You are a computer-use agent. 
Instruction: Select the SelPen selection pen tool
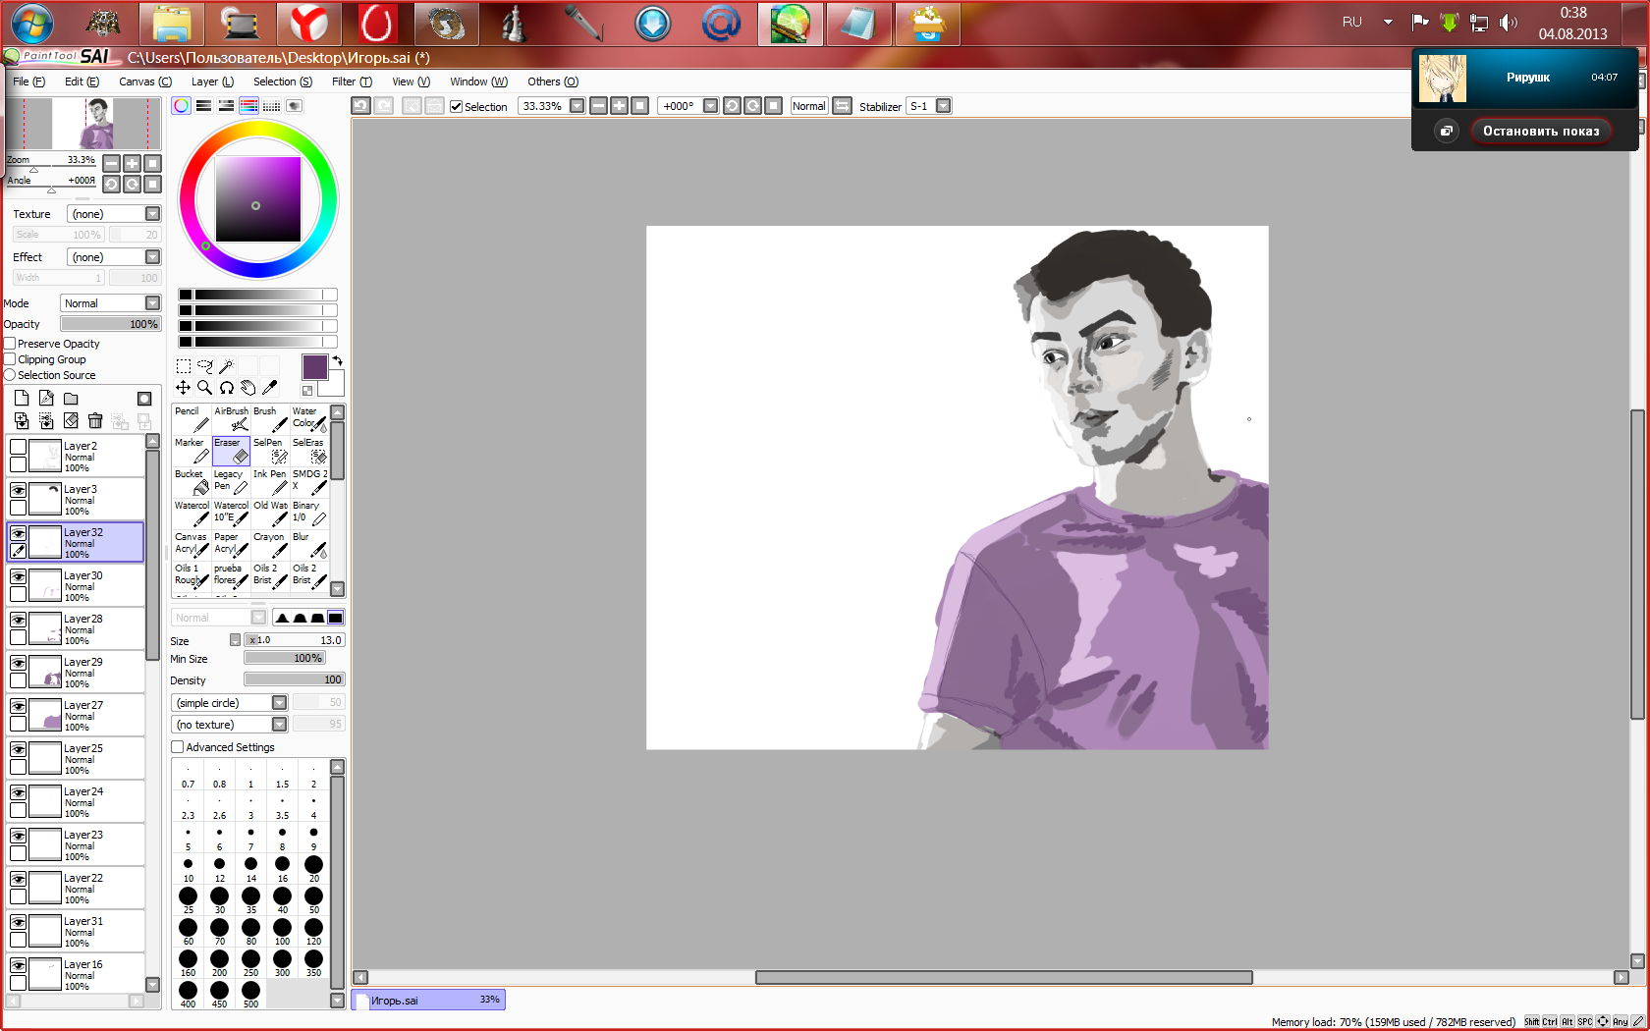[x=270, y=451]
